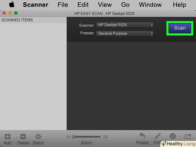Click the Batch gear icon

38,136
